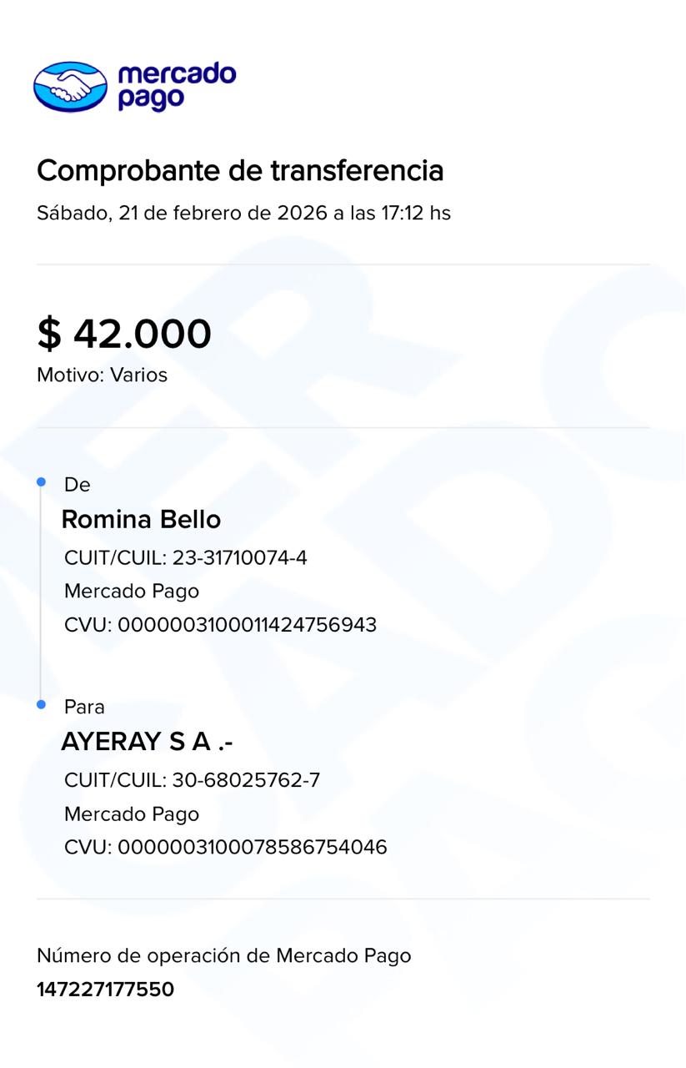
Task: Click Mercado Pago under AYERAY S A
Action: click(132, 814)
